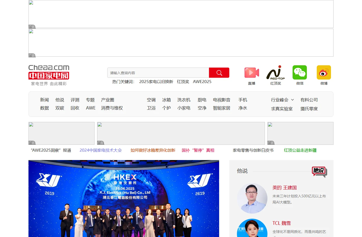The image size is (362, 237).
Task: Open the RED-TOP 红顶奖 icon
Action: coord(276,73)
